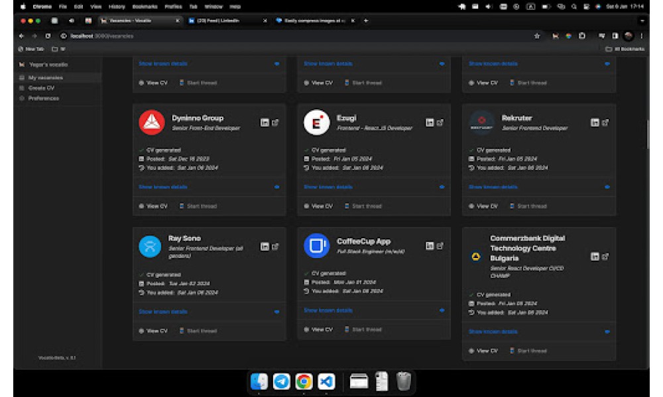Open external link icon on Rekruter card
The width and height of the screenshot is (663, 397).
coord(605,123)
